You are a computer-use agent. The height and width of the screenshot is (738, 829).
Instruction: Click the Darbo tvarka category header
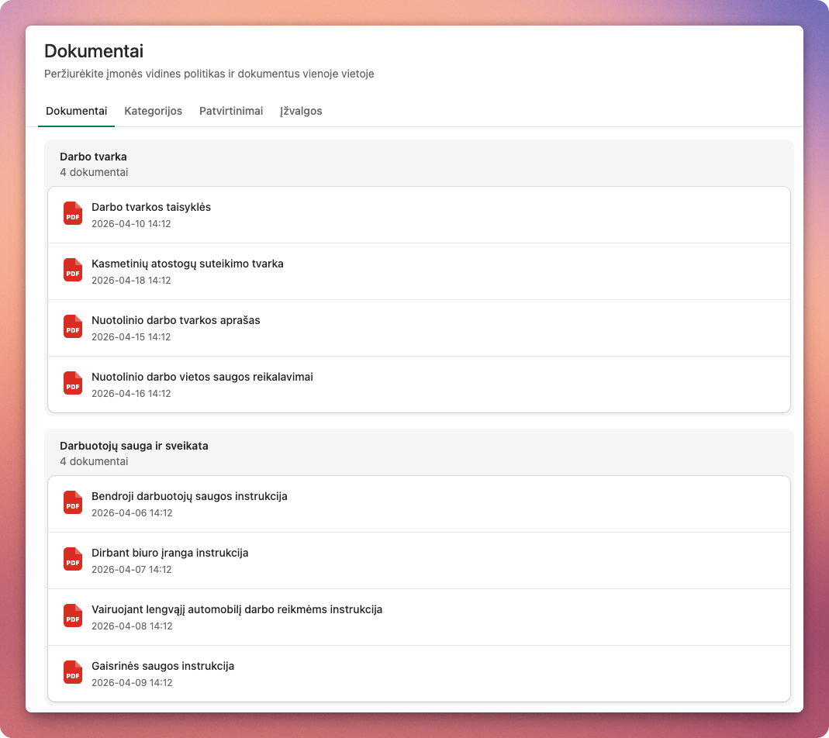[95, 157]
